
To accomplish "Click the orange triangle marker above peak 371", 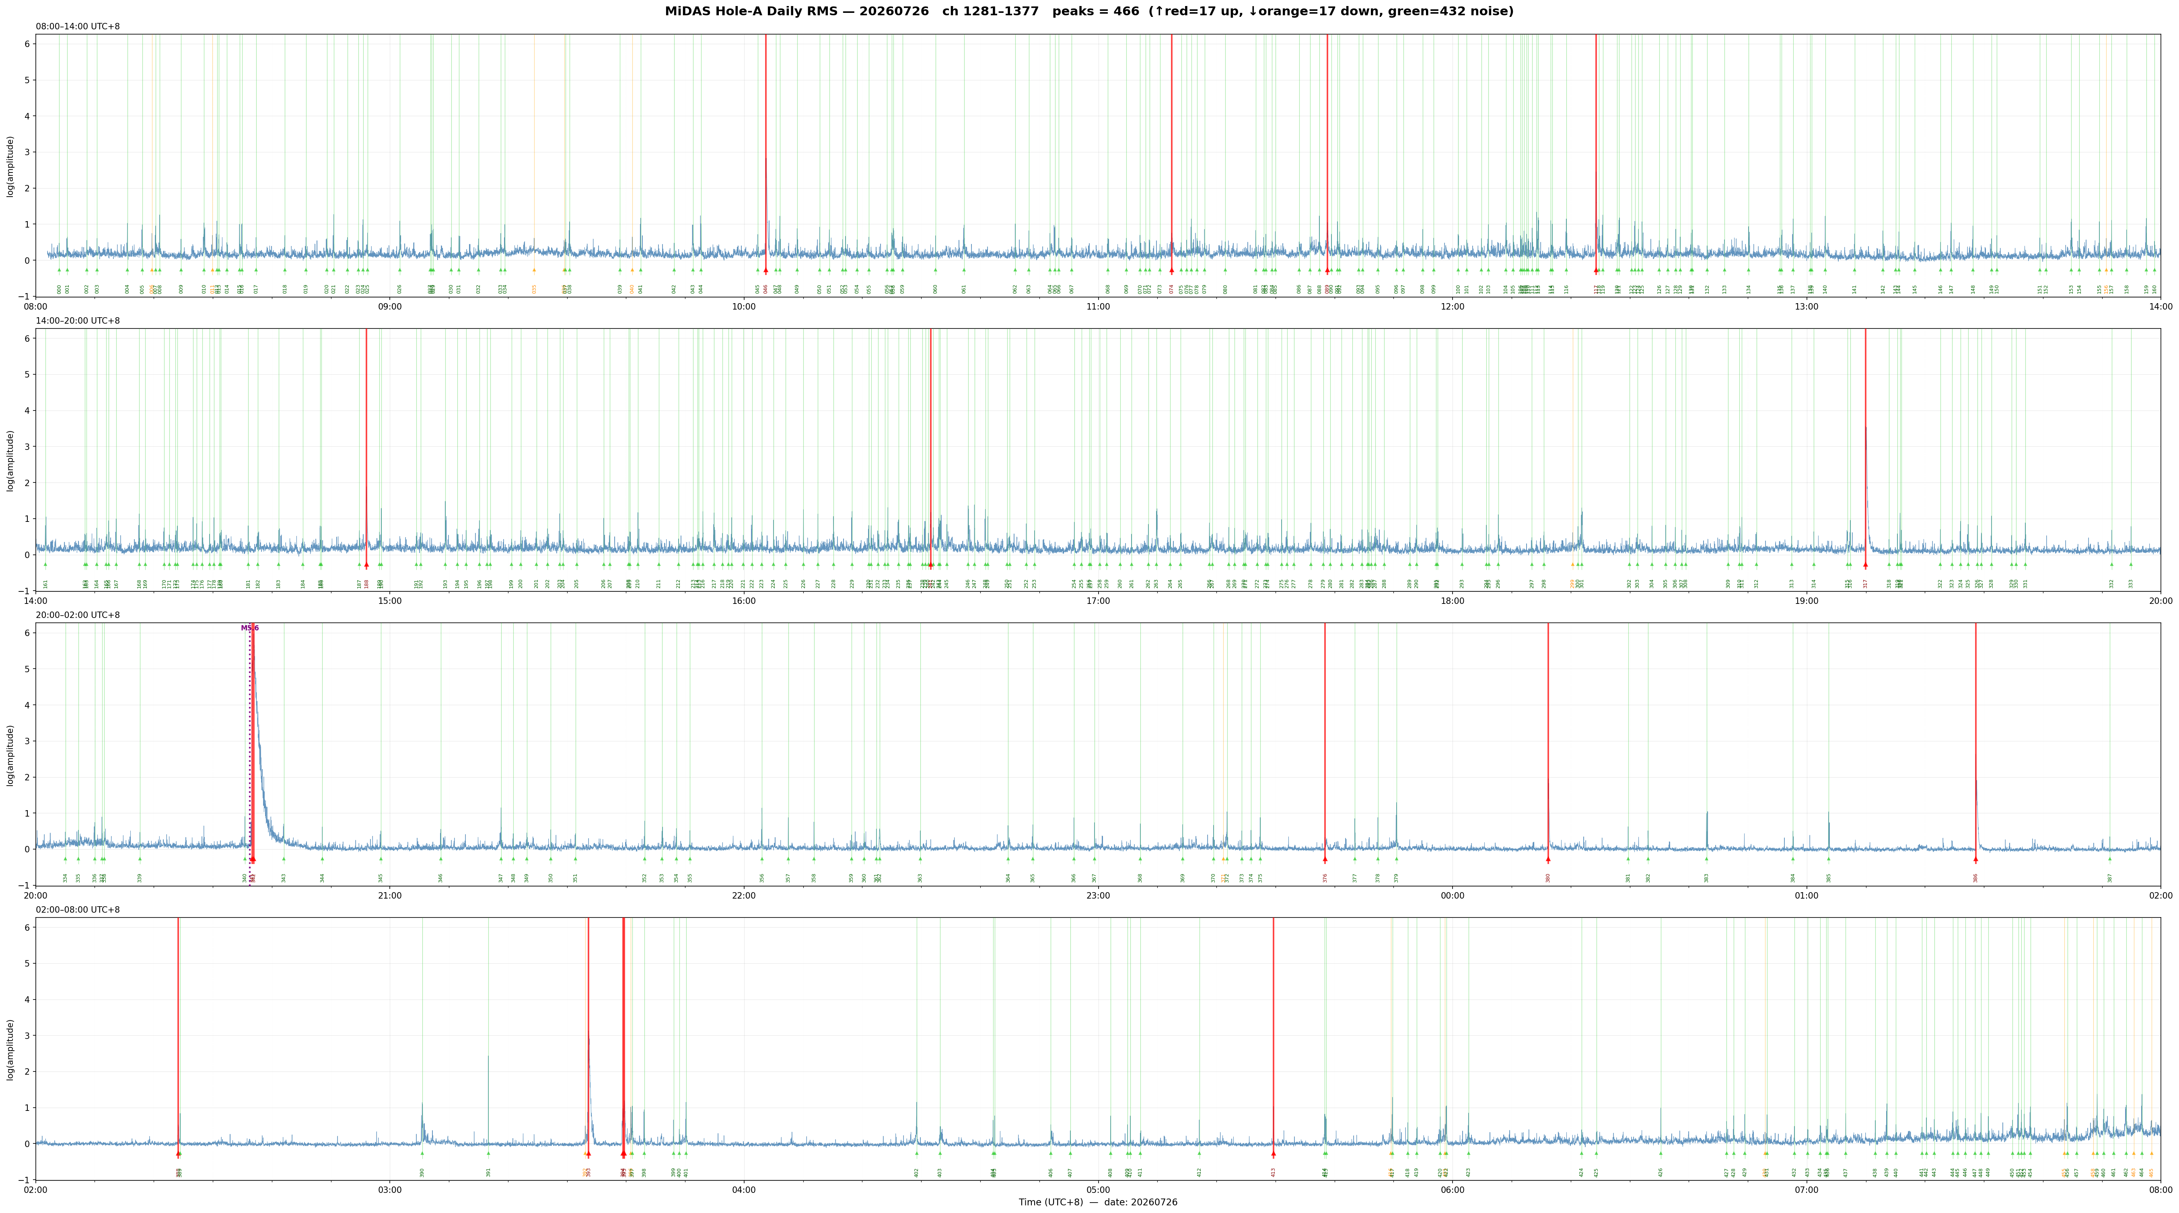I will 1224,859.
